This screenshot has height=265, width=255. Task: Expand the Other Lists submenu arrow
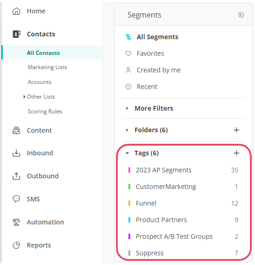click(x=24, y=97)
